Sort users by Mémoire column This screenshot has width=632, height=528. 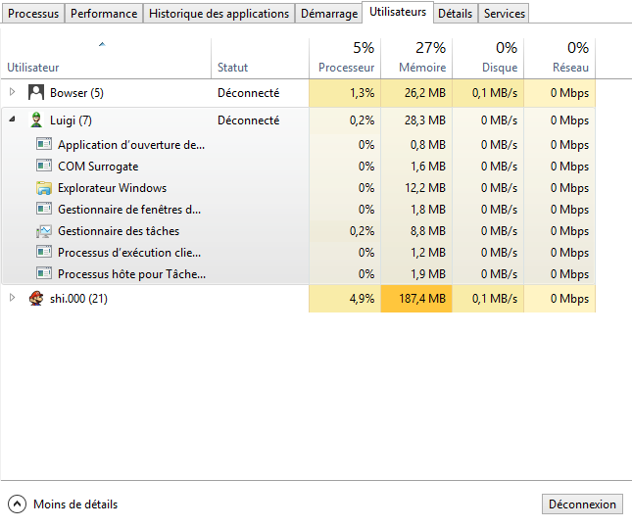click(x=416, y=58)
